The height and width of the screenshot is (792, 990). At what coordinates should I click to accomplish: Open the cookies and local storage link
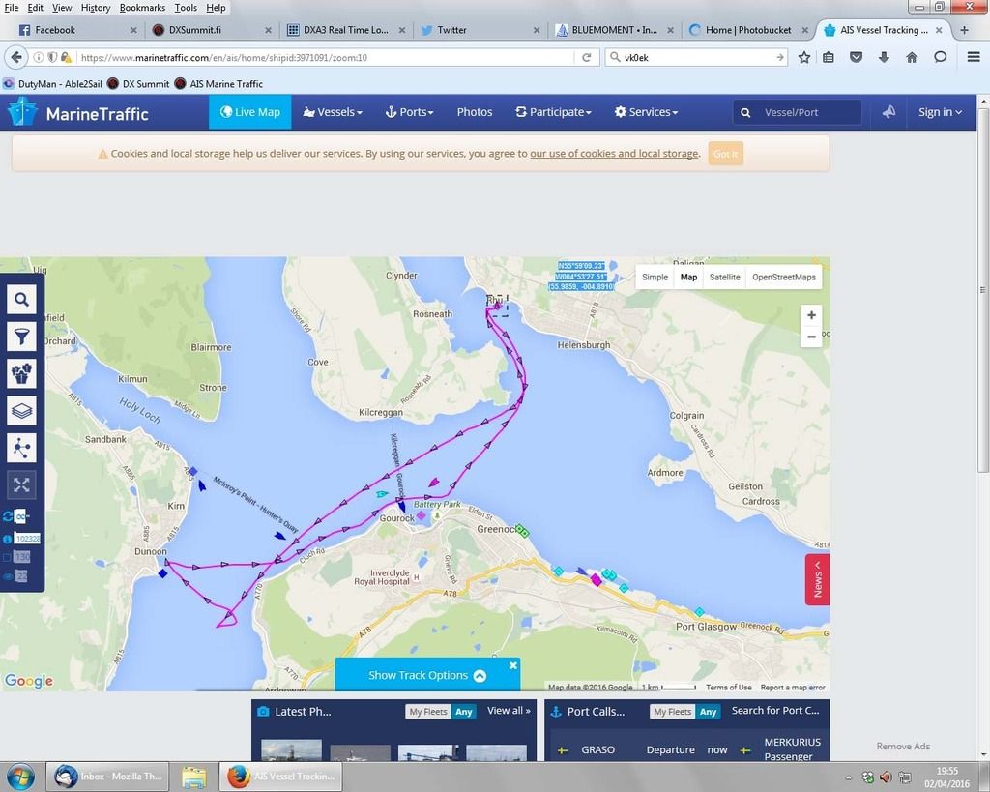coord(614,154)
